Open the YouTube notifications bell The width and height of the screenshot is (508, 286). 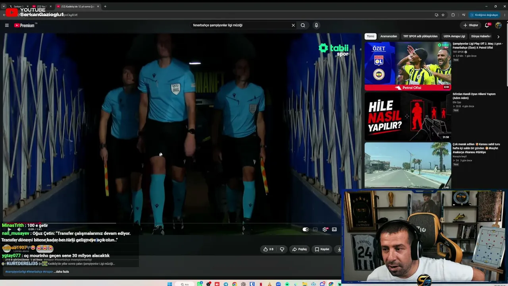pyautogui.click(x=487, y=25)
